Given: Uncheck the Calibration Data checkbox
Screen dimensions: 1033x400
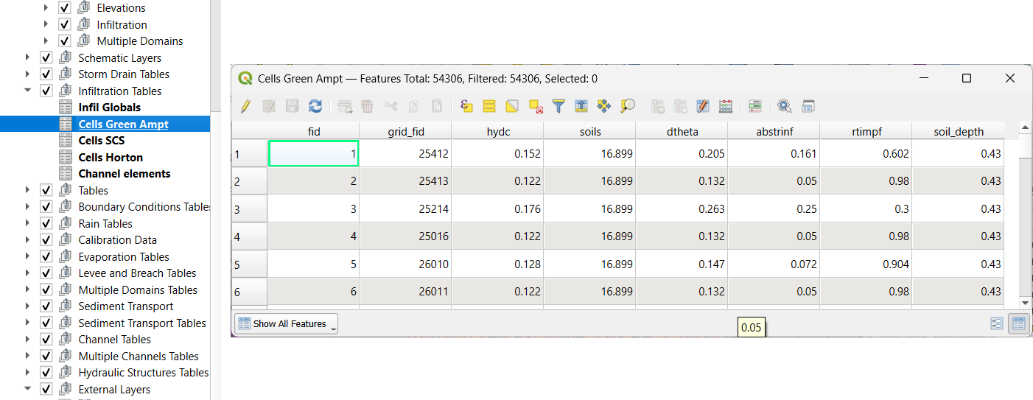Looking at the screenshot, I should click(x=46, y=240).
